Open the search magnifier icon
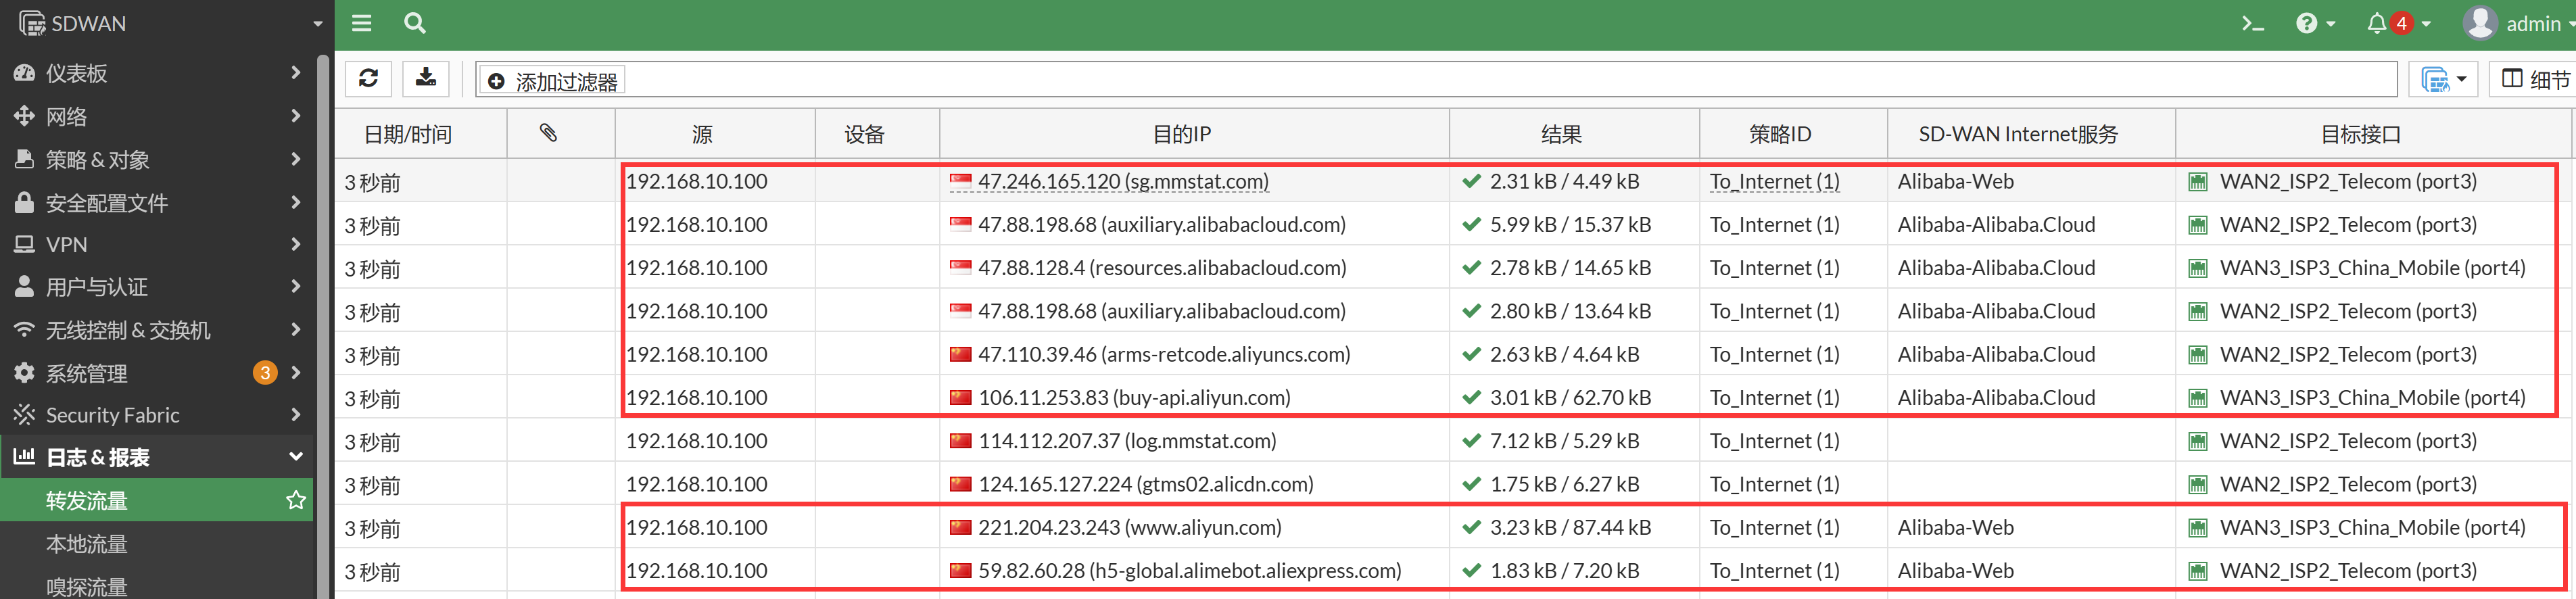This screenshot has width=2576, height=599. (x=414, y=23)
